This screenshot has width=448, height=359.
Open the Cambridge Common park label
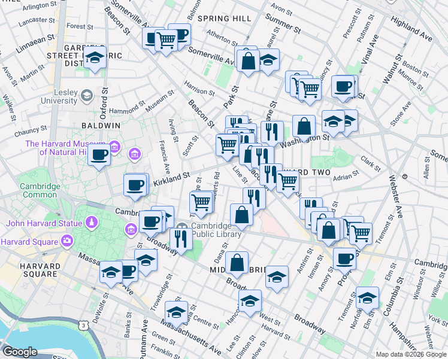40,191
